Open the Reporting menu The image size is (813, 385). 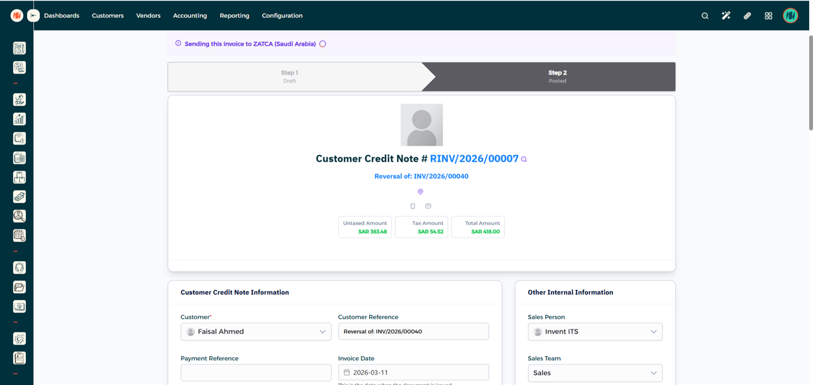point(234,16)
